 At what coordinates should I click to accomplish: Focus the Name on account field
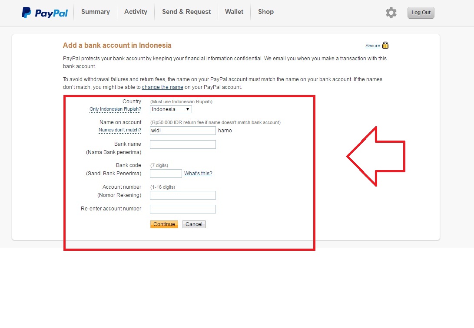(183, 131)
